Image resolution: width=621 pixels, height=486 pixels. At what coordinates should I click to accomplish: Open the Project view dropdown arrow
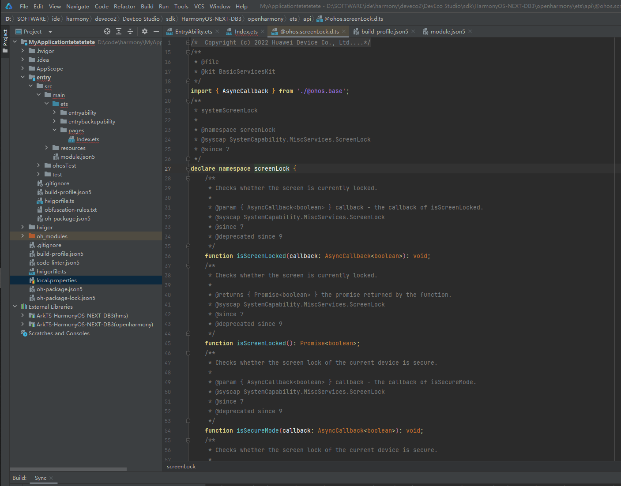[x=50, y=32]
